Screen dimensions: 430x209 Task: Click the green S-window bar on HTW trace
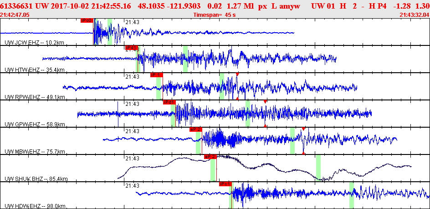click(x=185, y=59)
